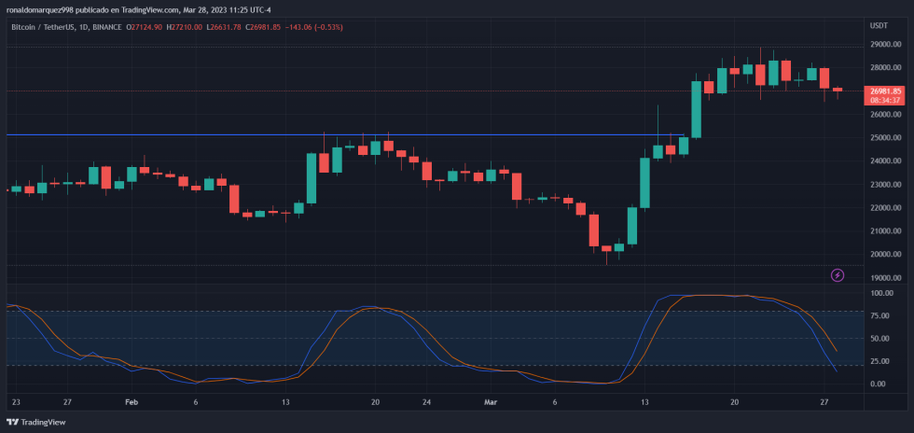Click the high value H27210.00

(186, 27)
